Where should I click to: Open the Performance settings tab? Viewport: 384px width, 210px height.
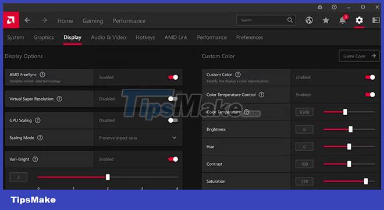click(212, 37)
